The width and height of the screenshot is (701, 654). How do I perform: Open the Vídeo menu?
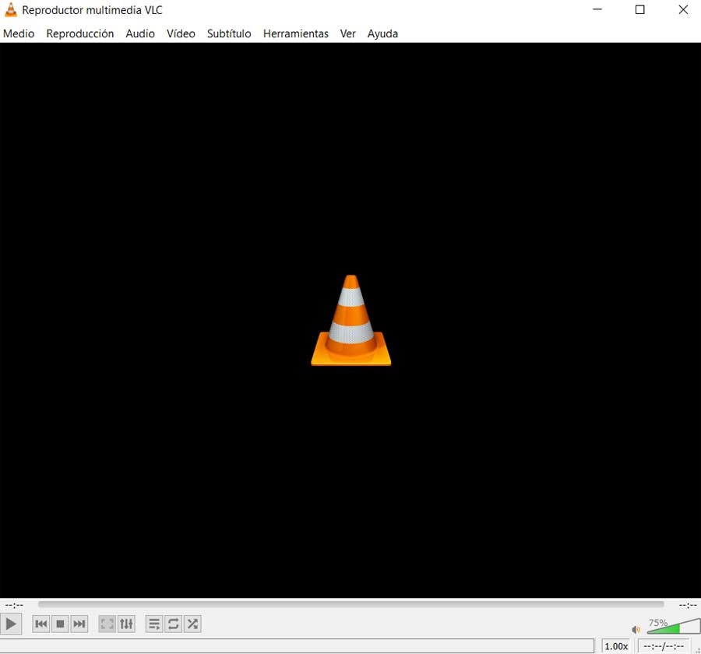(x=181, y=33)
